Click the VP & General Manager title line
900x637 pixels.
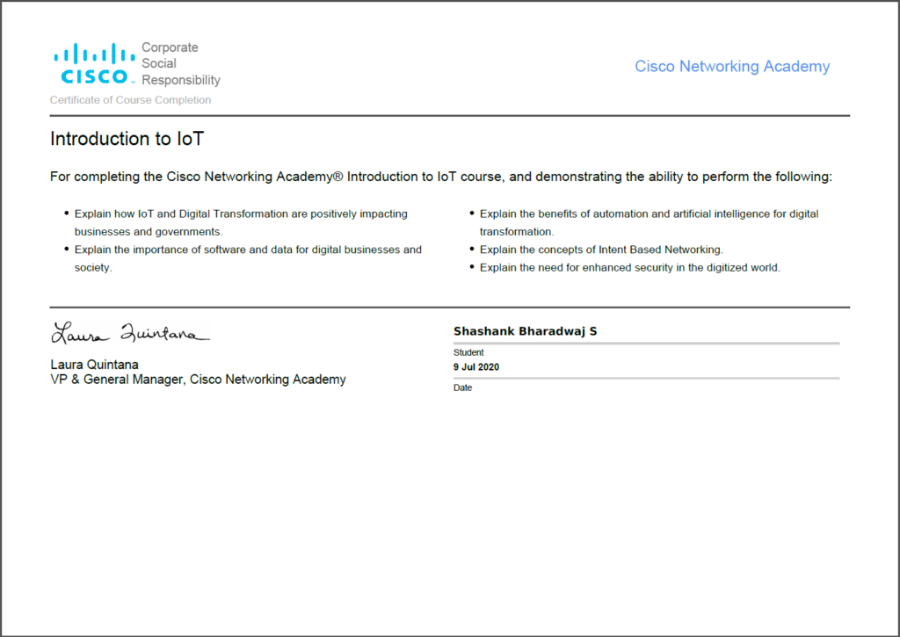tap(198, 380)
